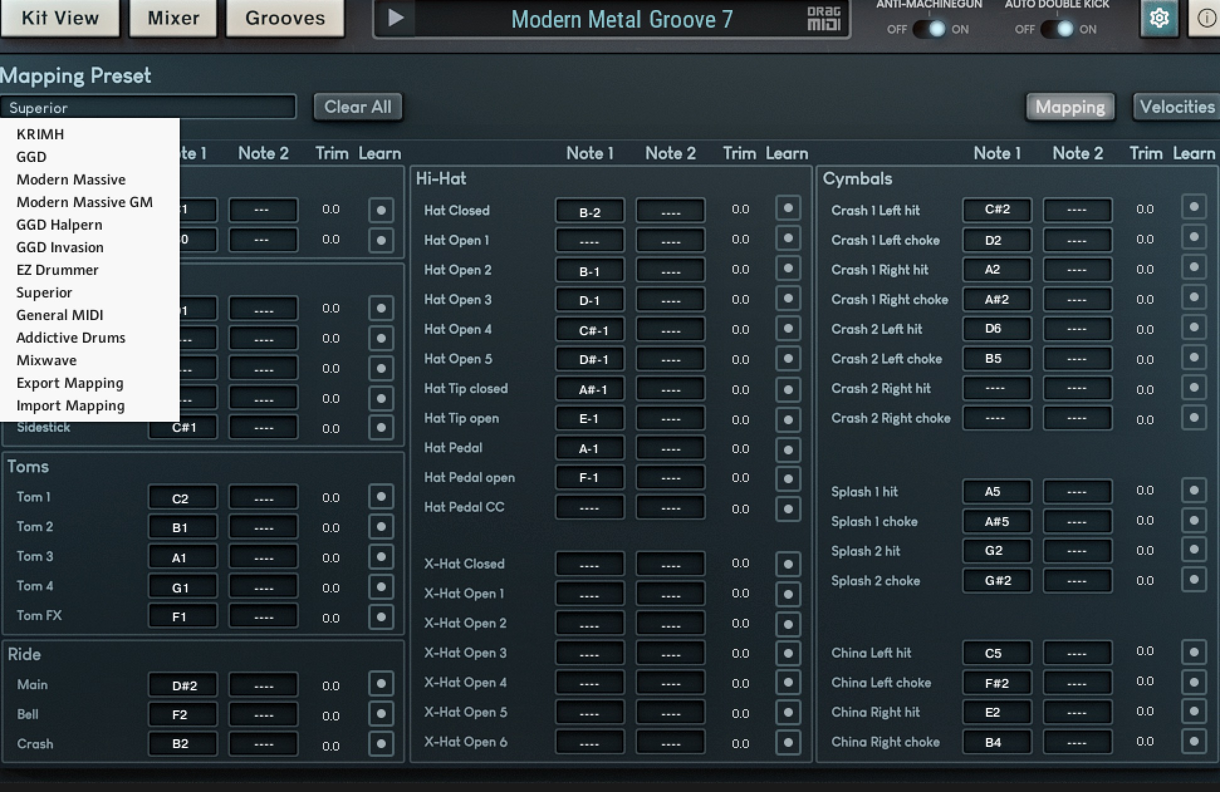Screen dimensions: 1220x792
Task: Open settings with the gear icon
Action: point(1158,19)
